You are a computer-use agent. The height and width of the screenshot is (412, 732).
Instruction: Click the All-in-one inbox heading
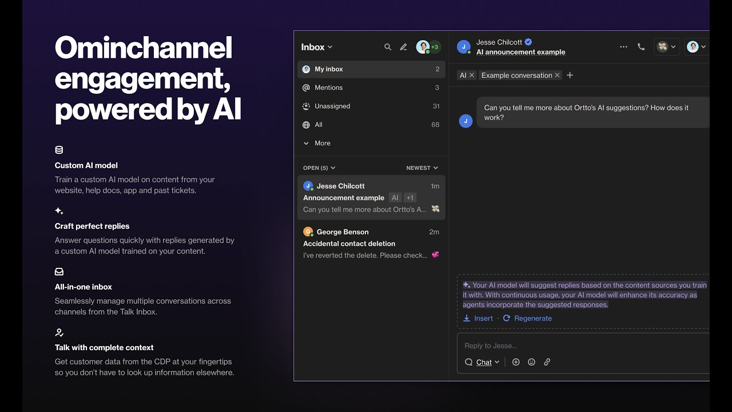[83, 287]
